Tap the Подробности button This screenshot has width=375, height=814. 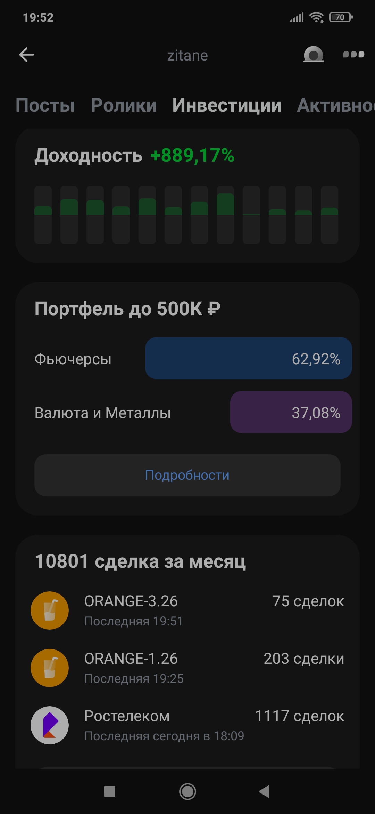[187, 475]
